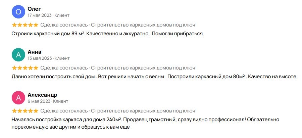Click the date 17 мая 2023
The width and height of the screenshot is (302, 138).
point(40,15)
